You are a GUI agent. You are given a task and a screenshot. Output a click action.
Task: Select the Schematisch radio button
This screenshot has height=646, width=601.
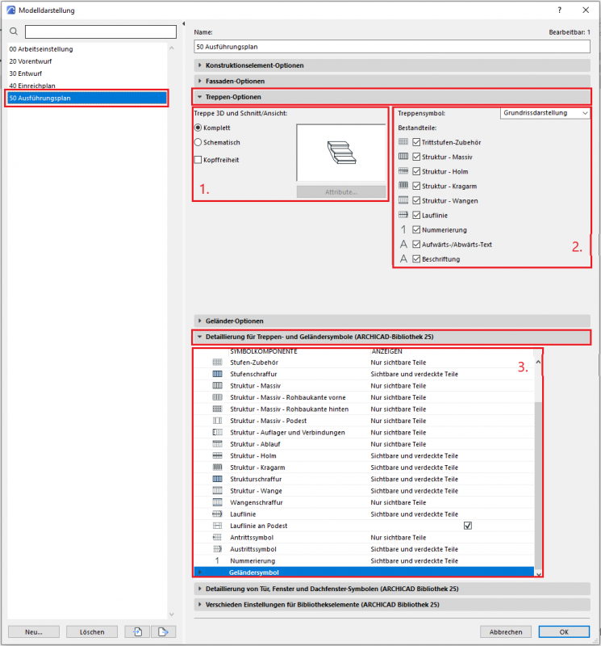(x=198, y=143)
